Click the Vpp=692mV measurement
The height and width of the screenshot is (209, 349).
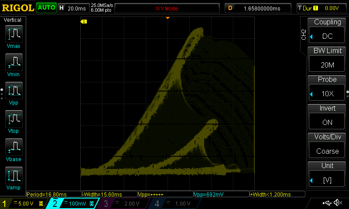tap(222, 194)
